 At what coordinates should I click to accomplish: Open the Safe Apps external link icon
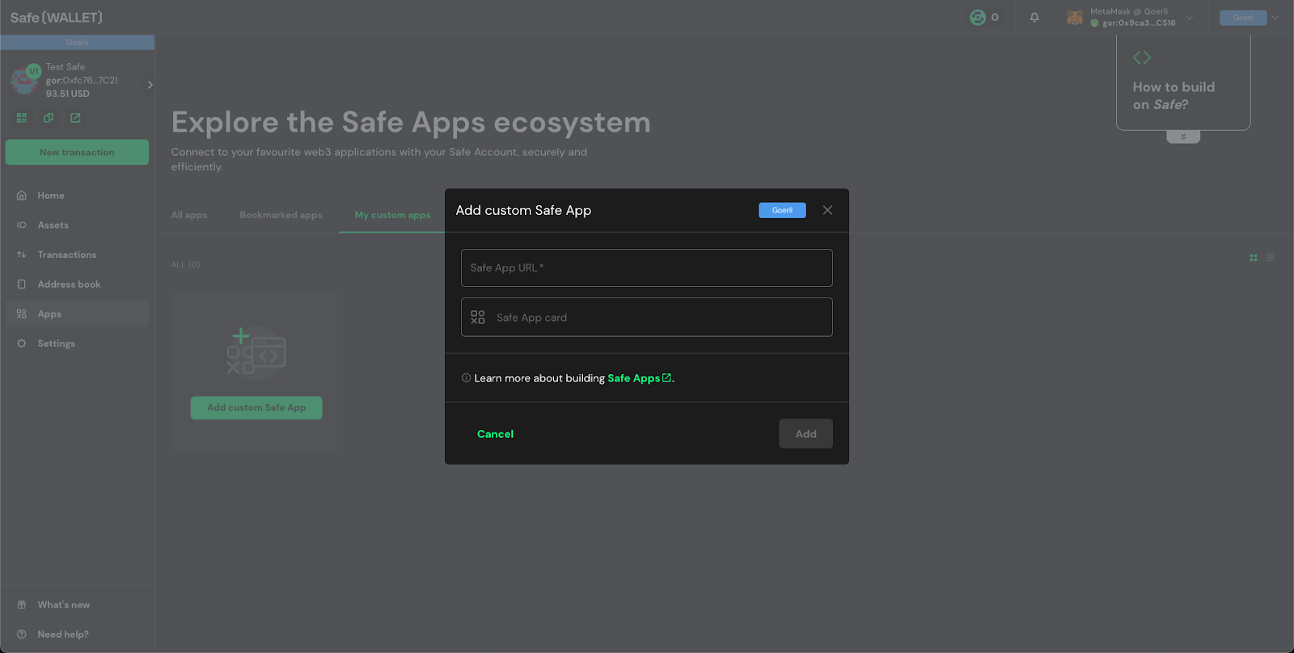point(666,377)
